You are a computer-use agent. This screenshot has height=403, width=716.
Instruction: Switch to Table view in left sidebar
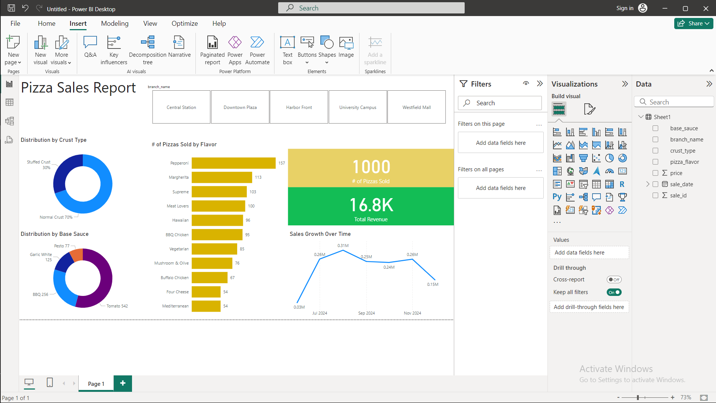(10, 102)
